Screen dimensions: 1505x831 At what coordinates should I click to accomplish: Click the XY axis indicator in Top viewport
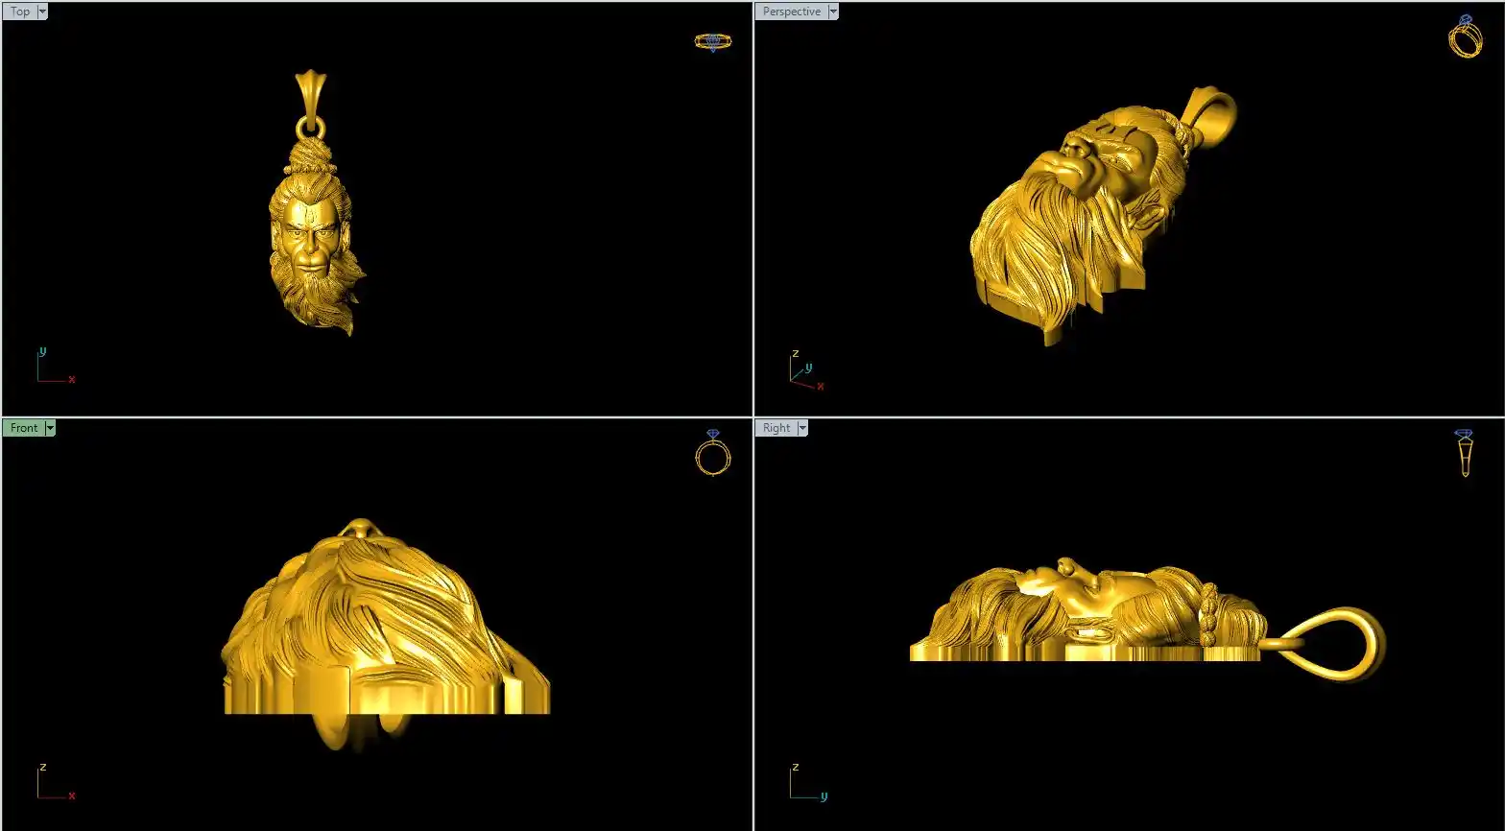[54, 368]
